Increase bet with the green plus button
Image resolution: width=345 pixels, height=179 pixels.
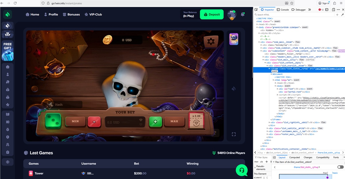[x=156, y=121]
